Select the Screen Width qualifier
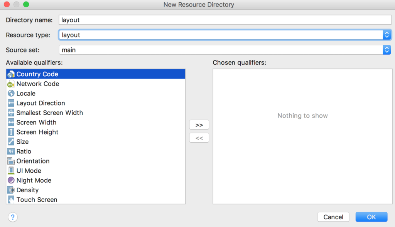 96,122
